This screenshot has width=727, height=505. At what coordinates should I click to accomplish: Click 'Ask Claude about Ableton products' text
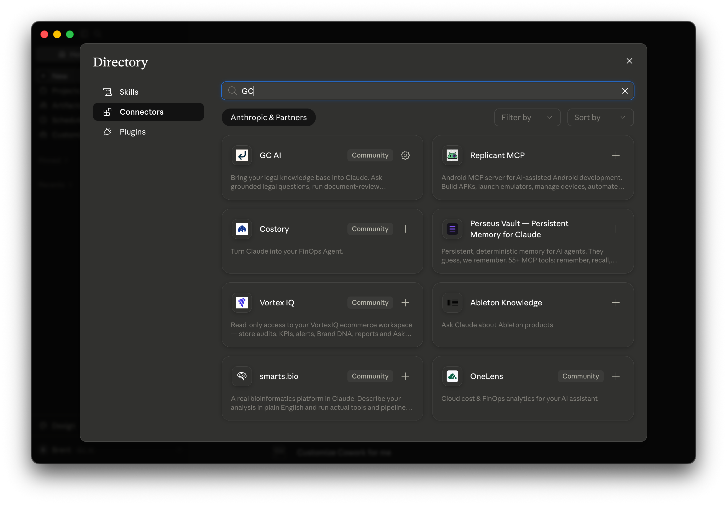point(497,325)
